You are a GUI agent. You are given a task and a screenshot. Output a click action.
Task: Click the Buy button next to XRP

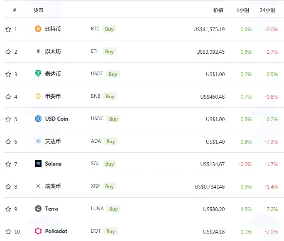[109, 186]
